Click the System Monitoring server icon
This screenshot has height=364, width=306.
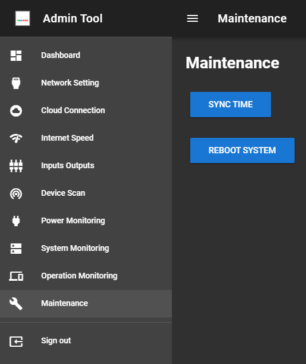pos(16,249)
